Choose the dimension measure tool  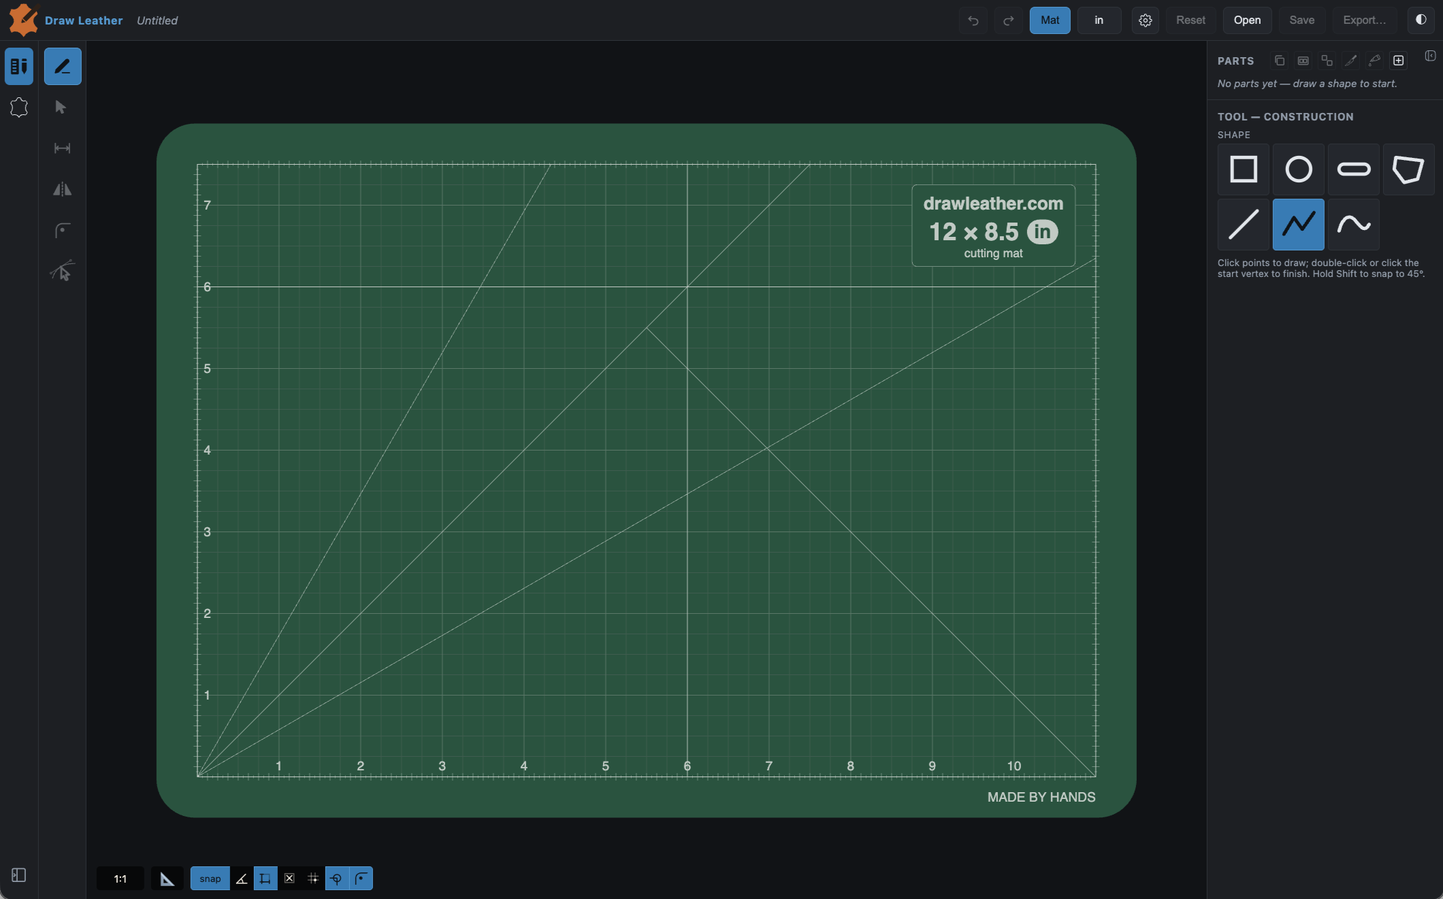tap(62, 148)
